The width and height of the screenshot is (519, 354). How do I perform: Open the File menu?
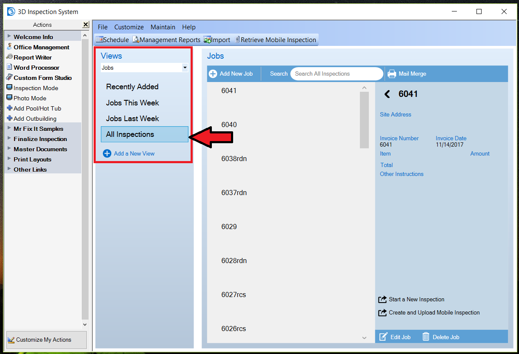point(103,27)
